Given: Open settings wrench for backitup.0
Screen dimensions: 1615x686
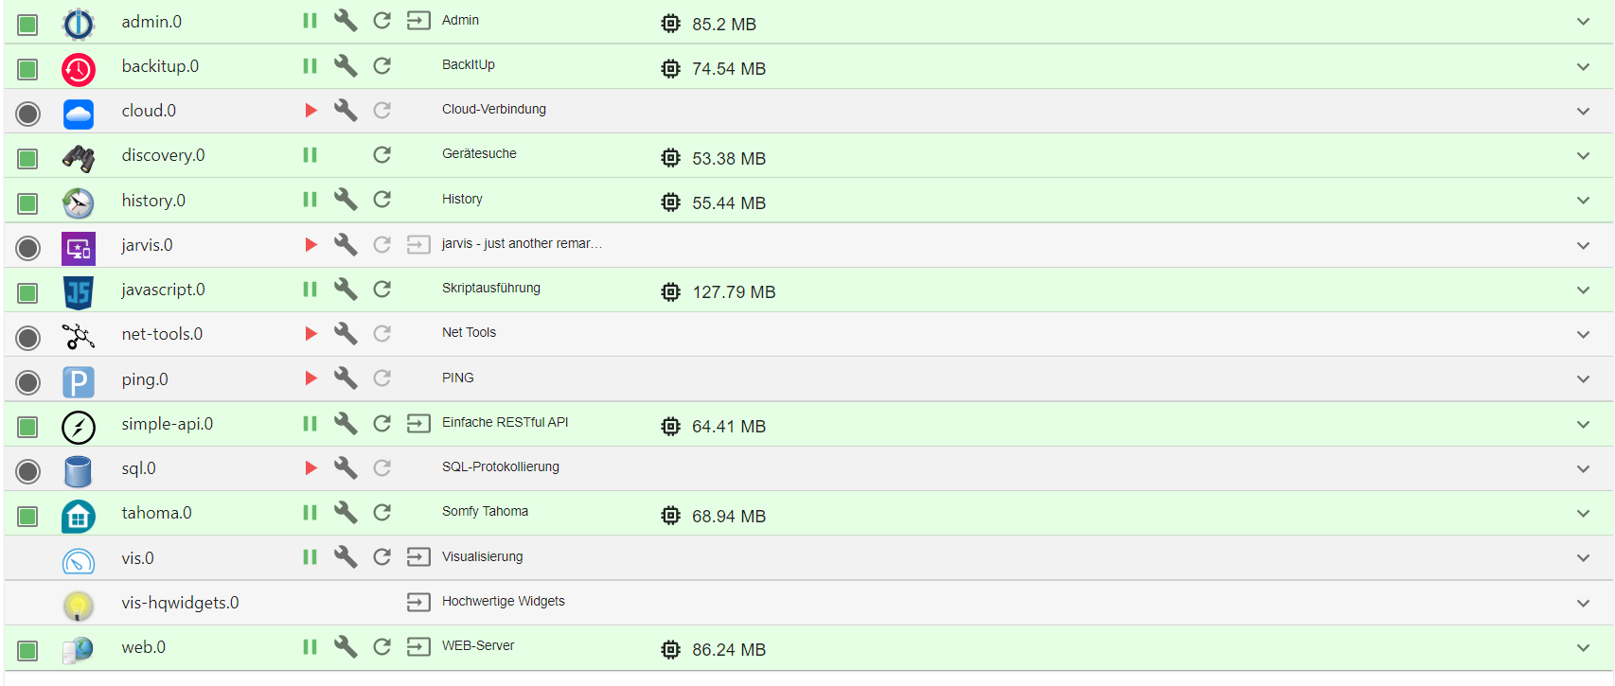Looking at the screenshot, I should pos(346,65).
